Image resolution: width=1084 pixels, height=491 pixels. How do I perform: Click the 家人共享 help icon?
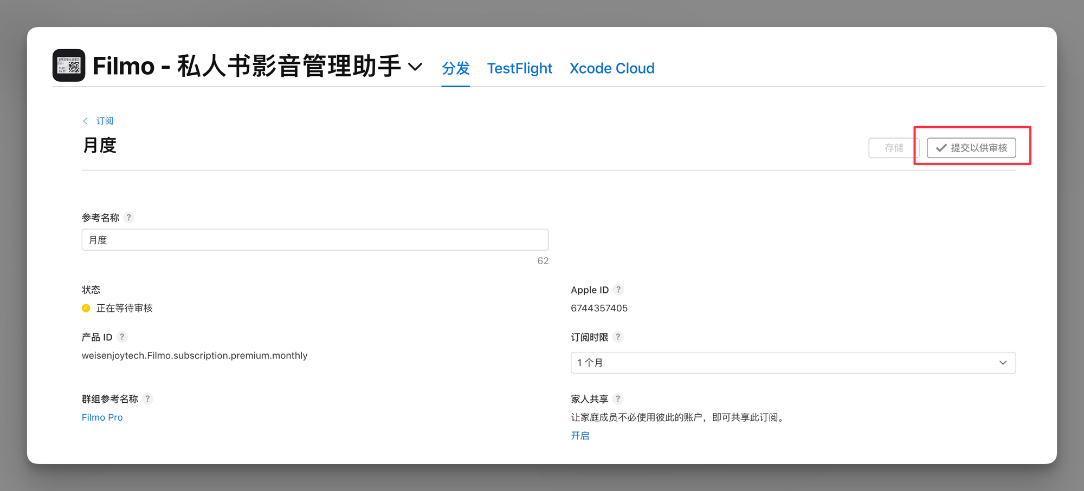[618, 399]
